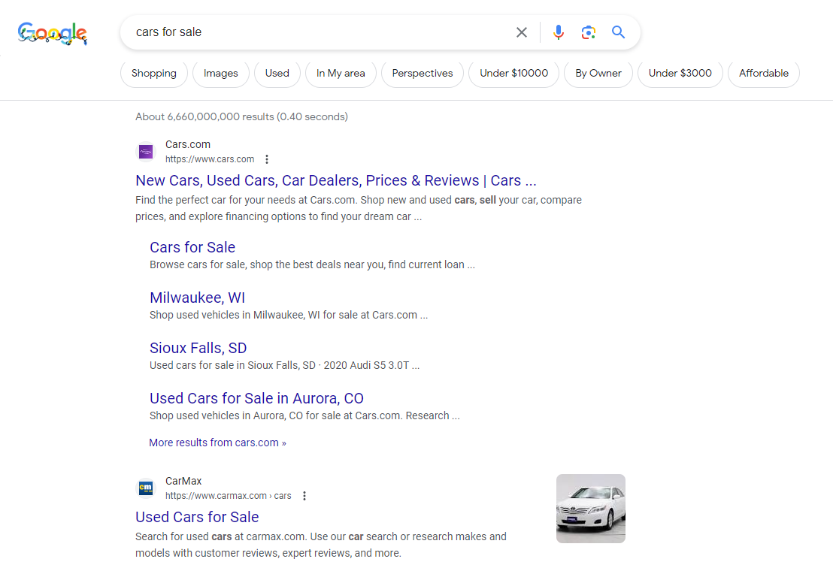Open the 'Sioux Falls, SD' sitelink
The height and width of the screenshot is (574, 833).
pos(198,349)
